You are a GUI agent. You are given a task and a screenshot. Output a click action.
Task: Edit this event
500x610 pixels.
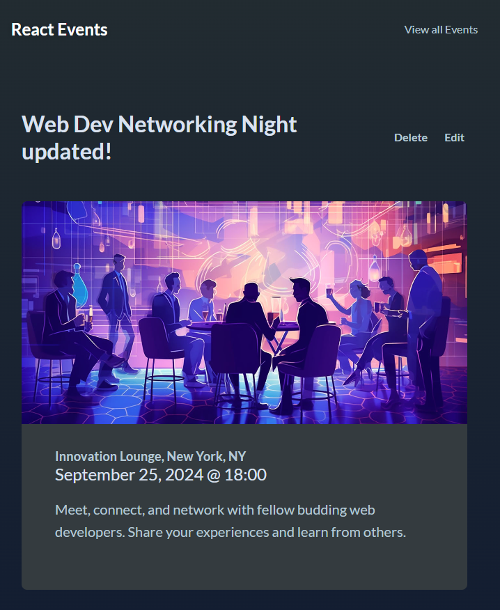(454, 138)
